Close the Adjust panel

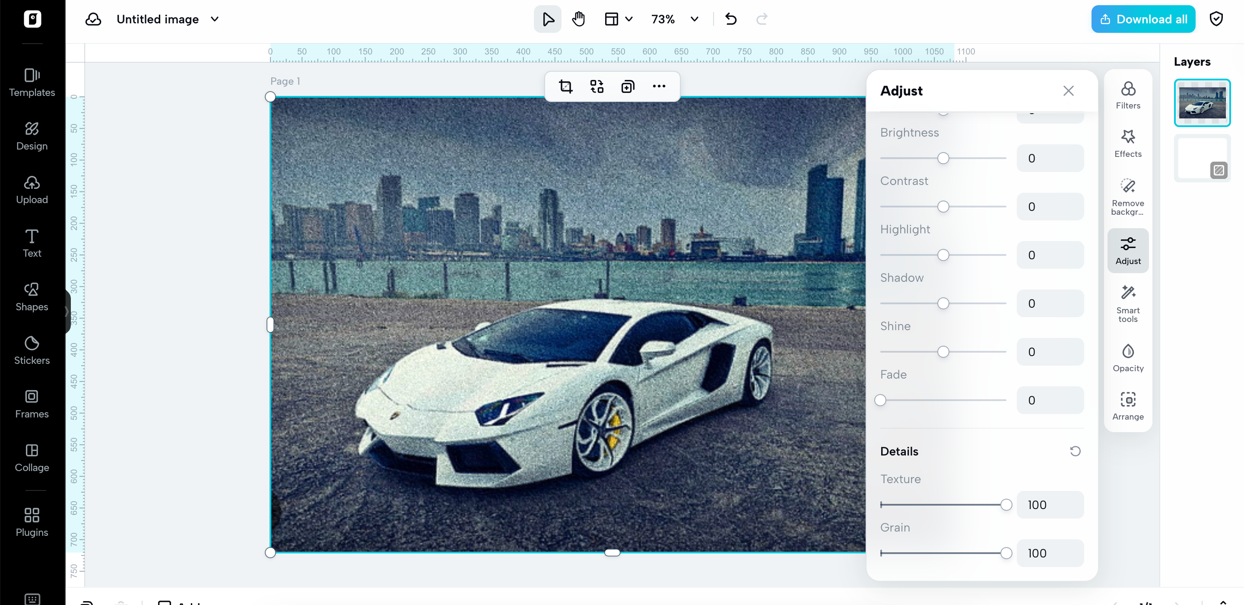[1068, 91]
